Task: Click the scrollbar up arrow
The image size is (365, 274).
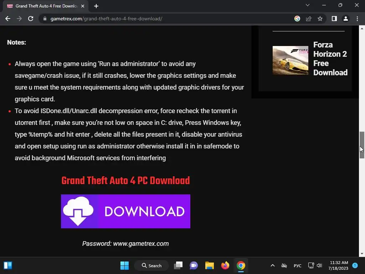Action: pyautogui.click(x=362, y=29)
